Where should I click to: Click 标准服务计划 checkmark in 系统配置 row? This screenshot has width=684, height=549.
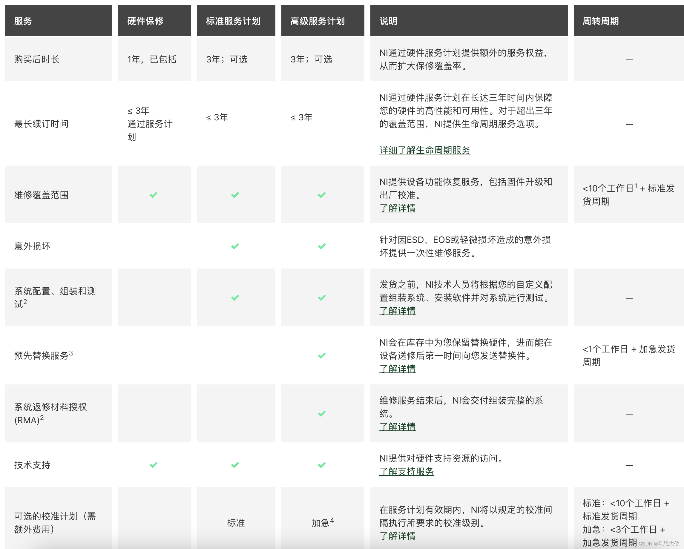[235, 298]
